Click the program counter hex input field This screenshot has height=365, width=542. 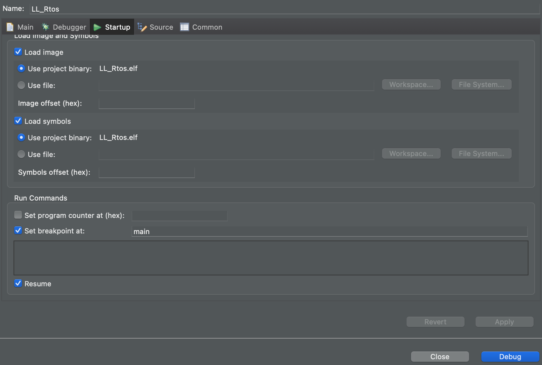180,216
